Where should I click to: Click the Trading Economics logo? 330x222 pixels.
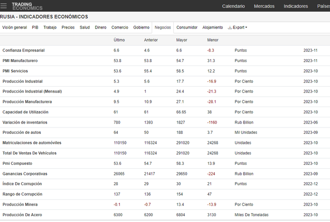click(27, 6)
